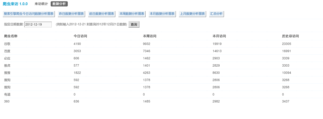Image resolution: width=323 pixels, height=119 pixels.
Task: Click the 历史总访问 column header
Action: click(x=290, y=36)
